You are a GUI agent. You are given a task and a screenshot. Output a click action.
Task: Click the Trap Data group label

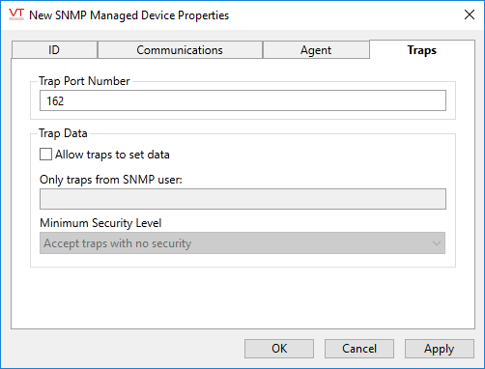(x=63, y=133)
